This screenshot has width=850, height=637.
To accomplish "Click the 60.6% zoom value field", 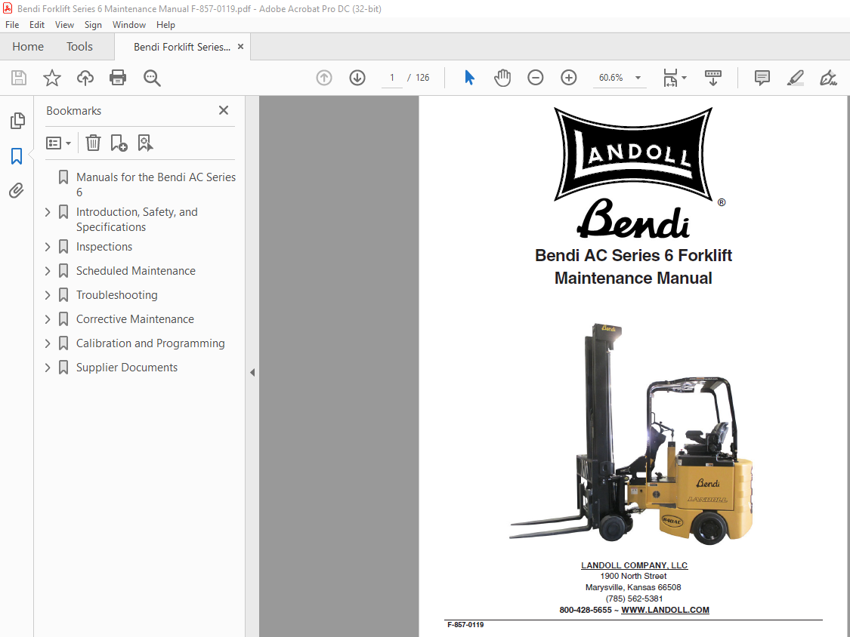I will click(611, 78).
